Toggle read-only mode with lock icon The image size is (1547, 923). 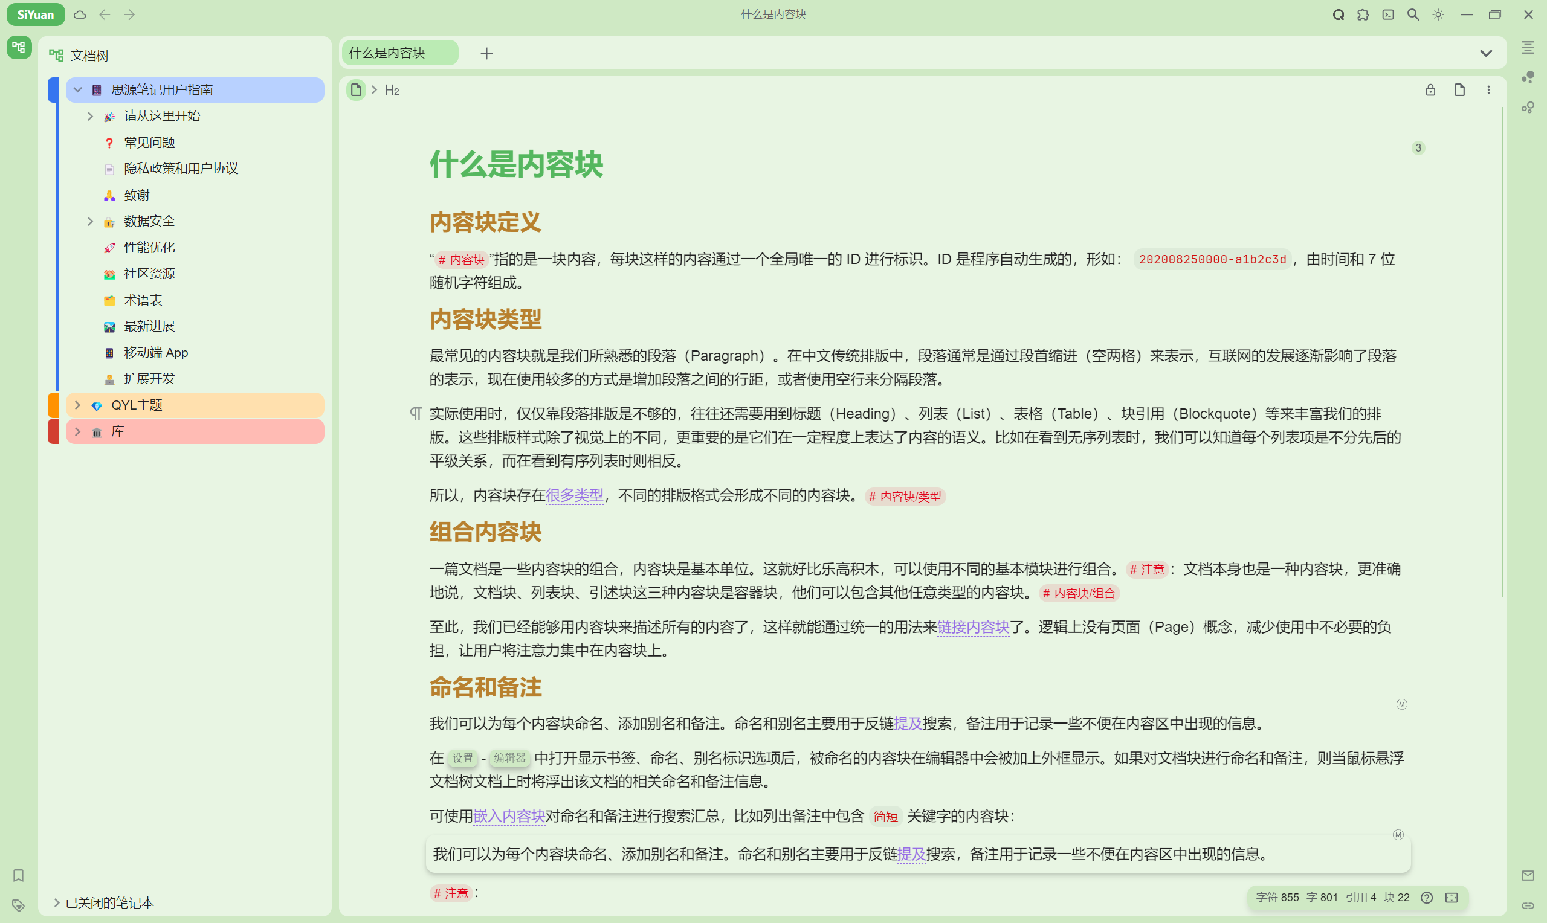[1430, 89]
